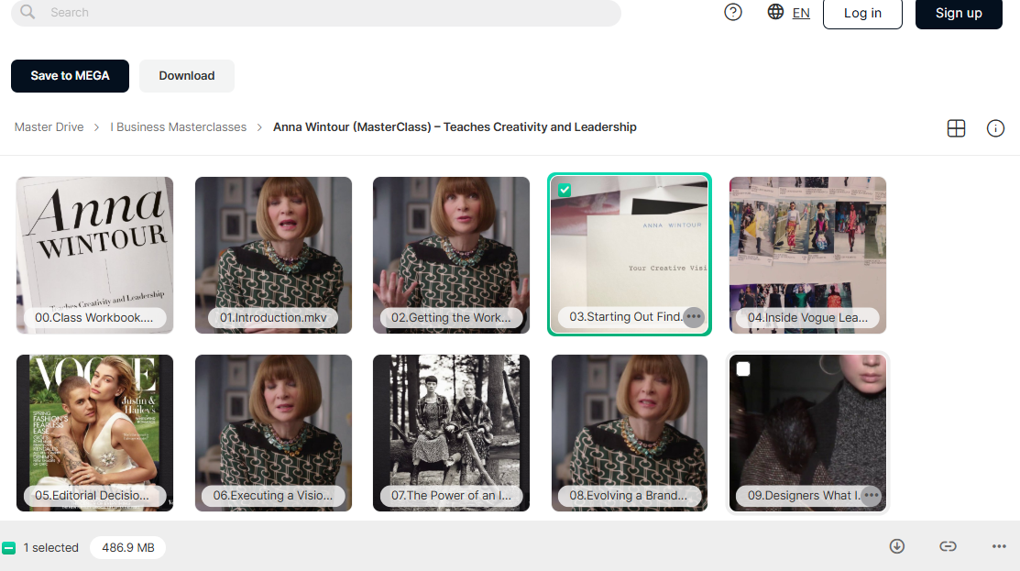Click the 09.Designers What file name label
1020x571 pixels.
(804, 496)
